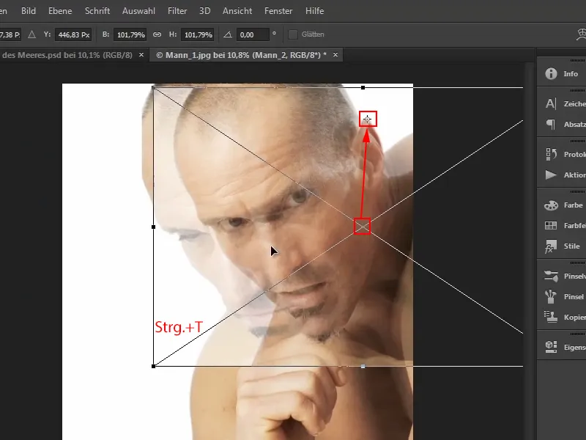The image size is (586, 440).
Task: Toggle relative positioning triangle icon
Action: point(31,34)
